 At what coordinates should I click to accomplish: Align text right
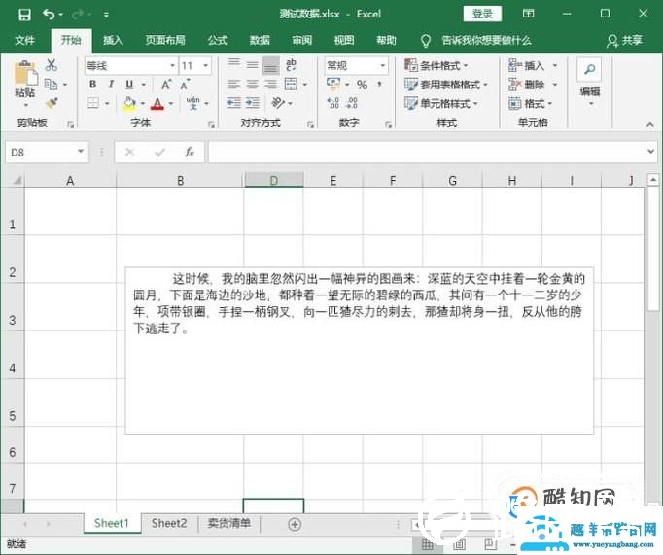(270, 85)
